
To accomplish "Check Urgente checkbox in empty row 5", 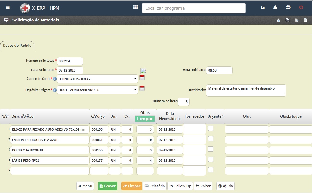I will (211, 170).
